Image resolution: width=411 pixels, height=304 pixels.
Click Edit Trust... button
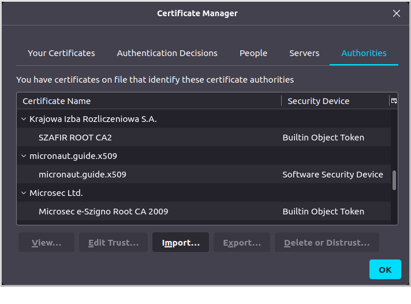coord(113,242)
